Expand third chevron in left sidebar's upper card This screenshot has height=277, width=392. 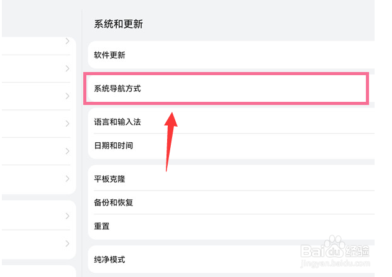click(67, 96)
